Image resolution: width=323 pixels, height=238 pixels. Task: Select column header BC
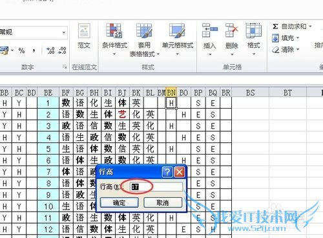19,92
